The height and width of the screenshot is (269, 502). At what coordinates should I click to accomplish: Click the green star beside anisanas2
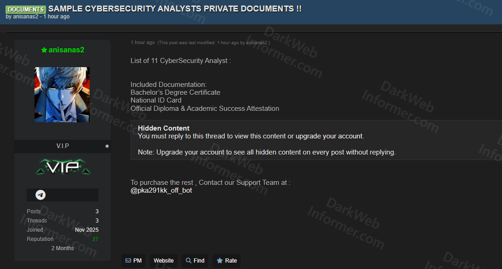click(x=44, y=50)
